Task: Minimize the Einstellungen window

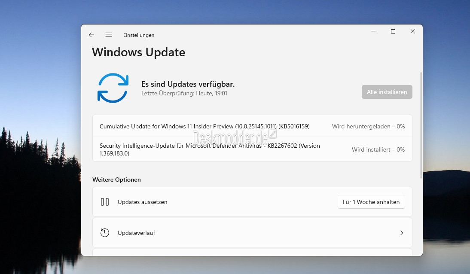Action: click(373, 31)
